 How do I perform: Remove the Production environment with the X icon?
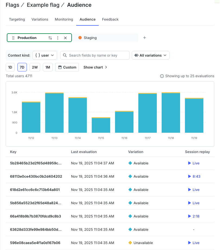(x=65, y=38)
